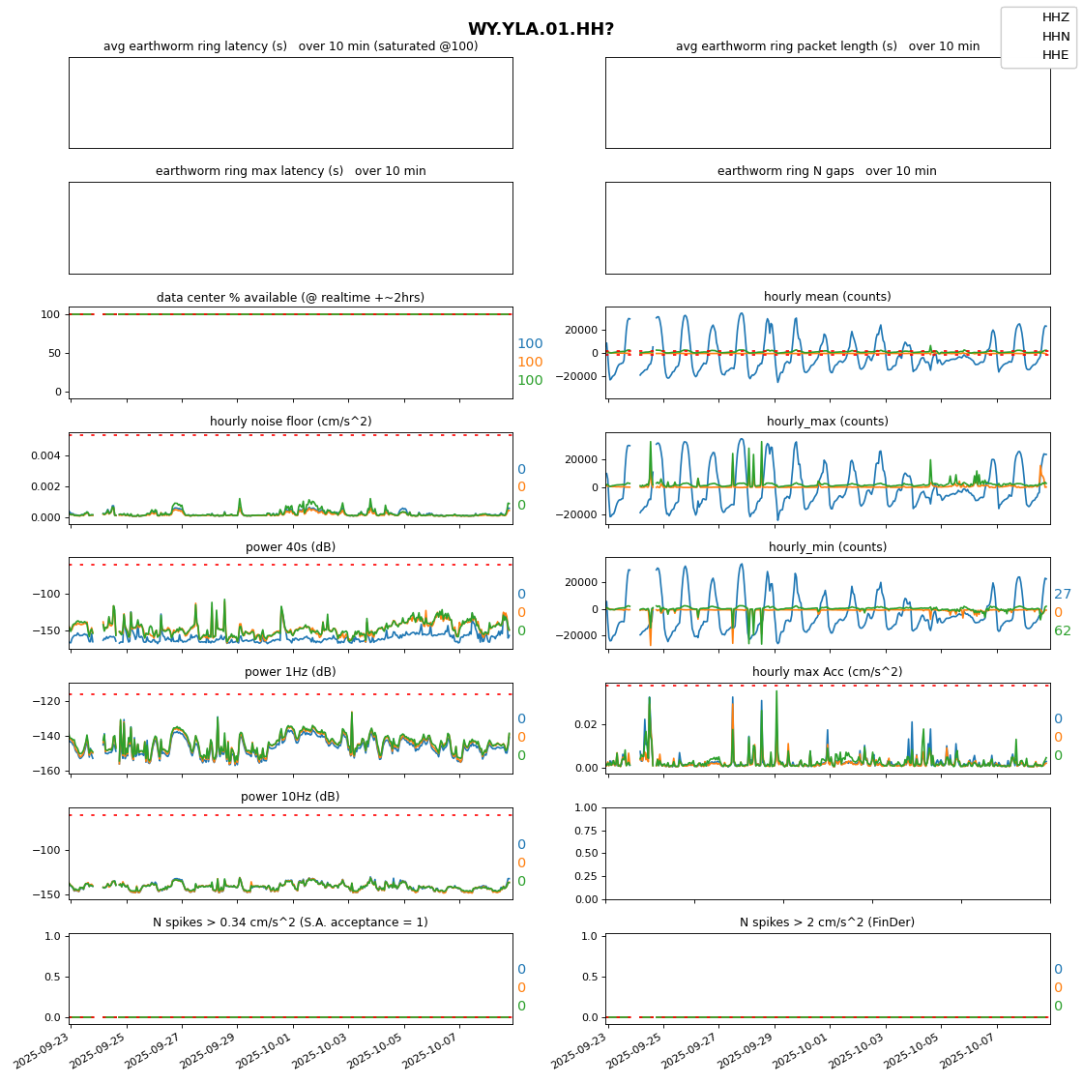Click the WY.YLA.01.HH? figure title
1083x1083 pixels.
541,29
